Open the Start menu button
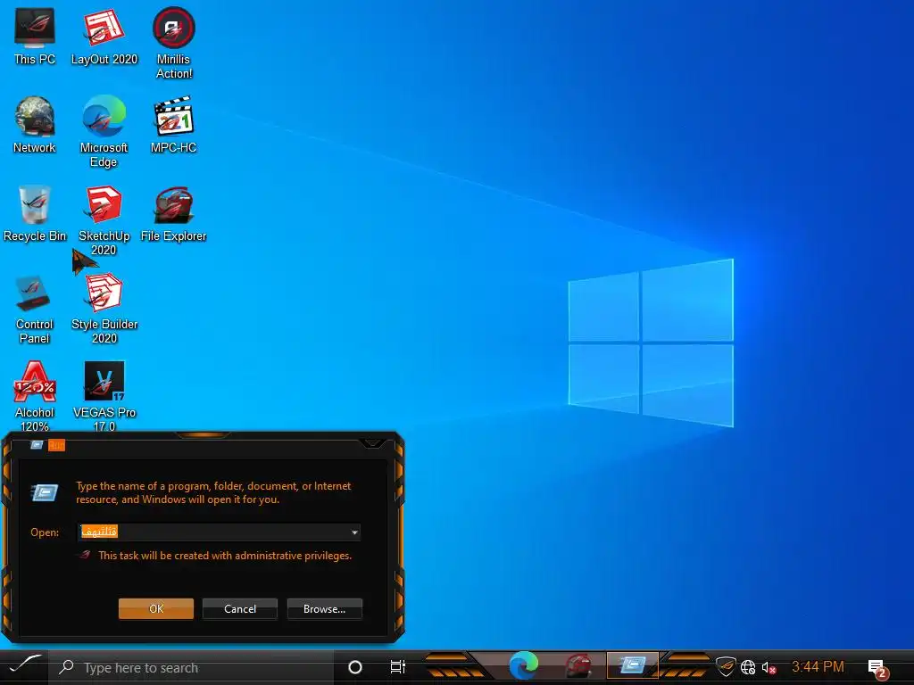This screenshot has height=685, width=914. click(x=24, y=666)
